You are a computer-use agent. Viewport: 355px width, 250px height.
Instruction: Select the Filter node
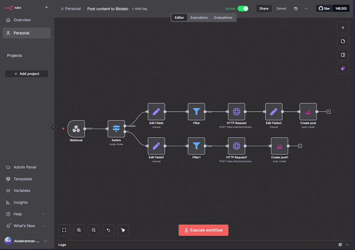(x=196, y=111)
